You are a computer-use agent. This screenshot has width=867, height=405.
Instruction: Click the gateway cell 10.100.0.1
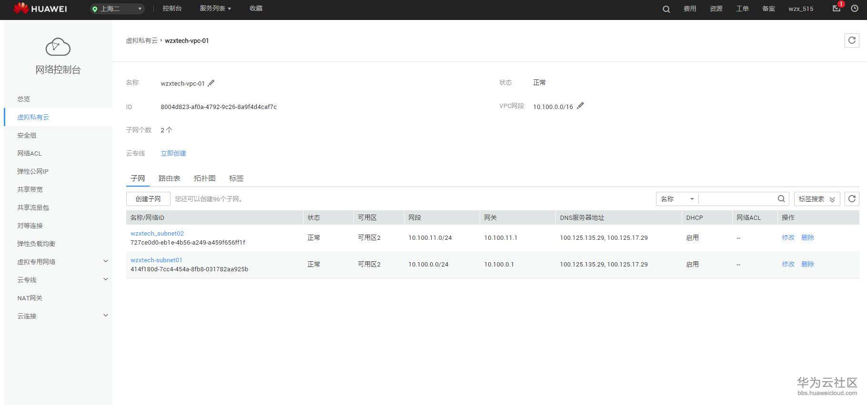(499, 264)
